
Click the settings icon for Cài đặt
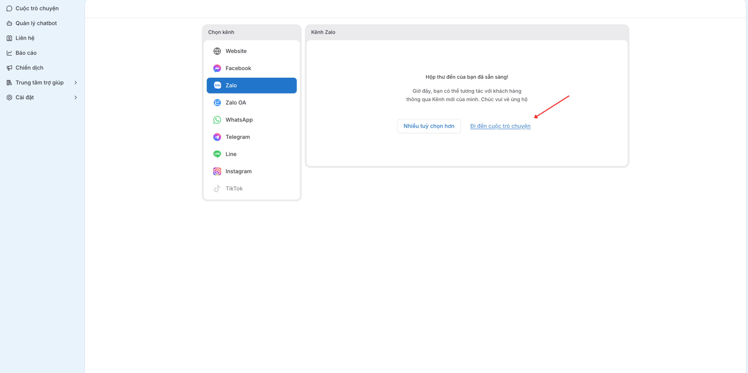tap(9, 97)
